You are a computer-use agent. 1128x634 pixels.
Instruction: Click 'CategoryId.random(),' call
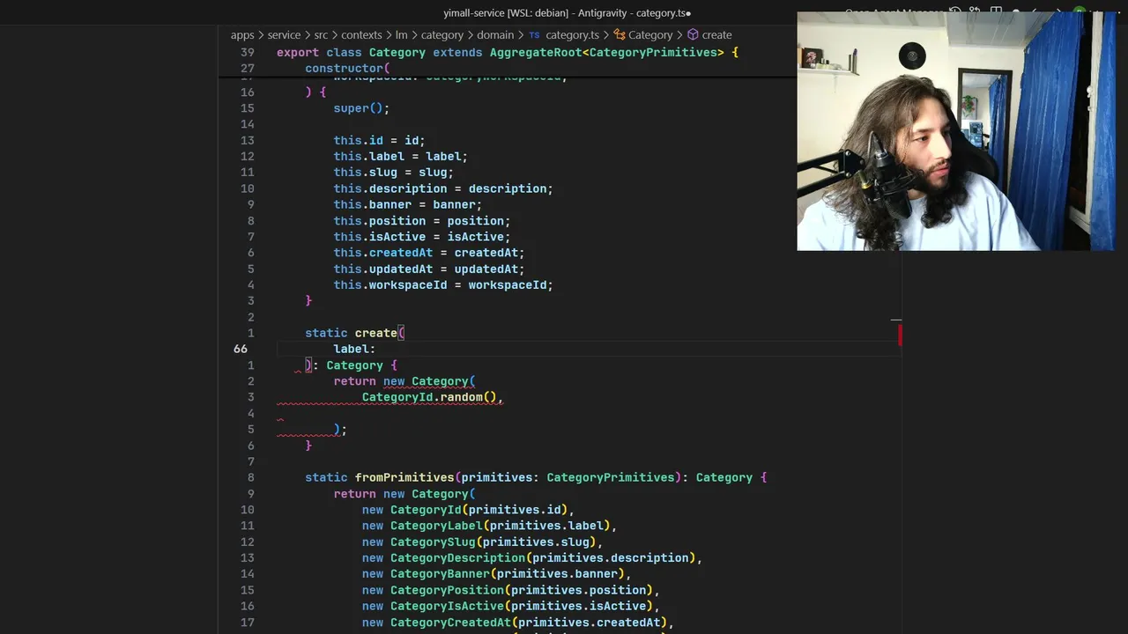[433, 397]
